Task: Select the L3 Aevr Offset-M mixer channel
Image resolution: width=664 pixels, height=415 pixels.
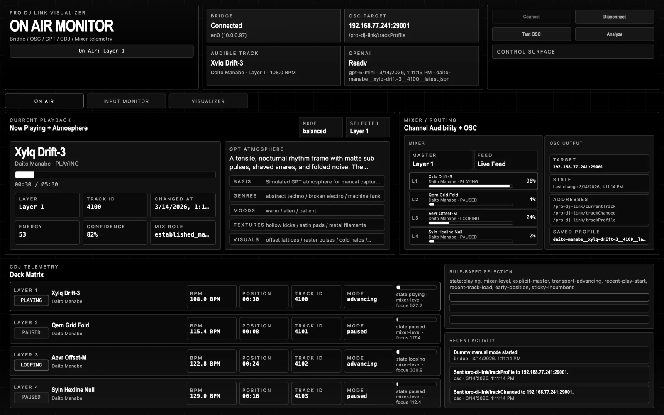Action: click(473, 218)
